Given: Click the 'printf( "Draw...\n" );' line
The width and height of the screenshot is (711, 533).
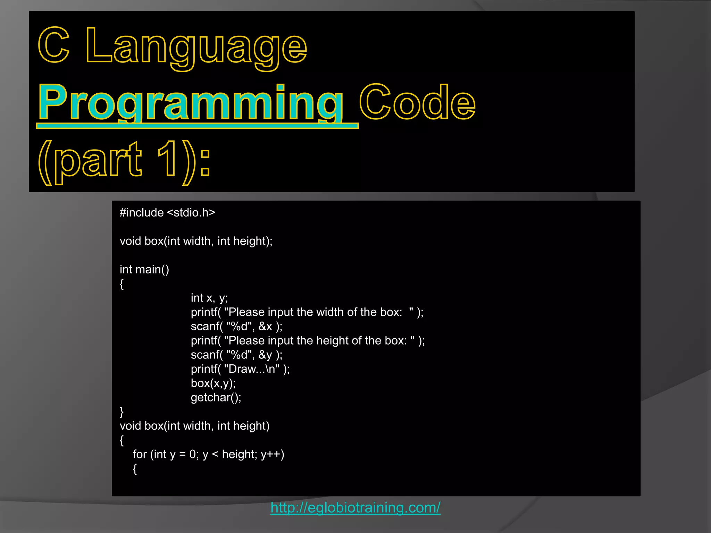Looking at the screenshot, I should (240, 369).
